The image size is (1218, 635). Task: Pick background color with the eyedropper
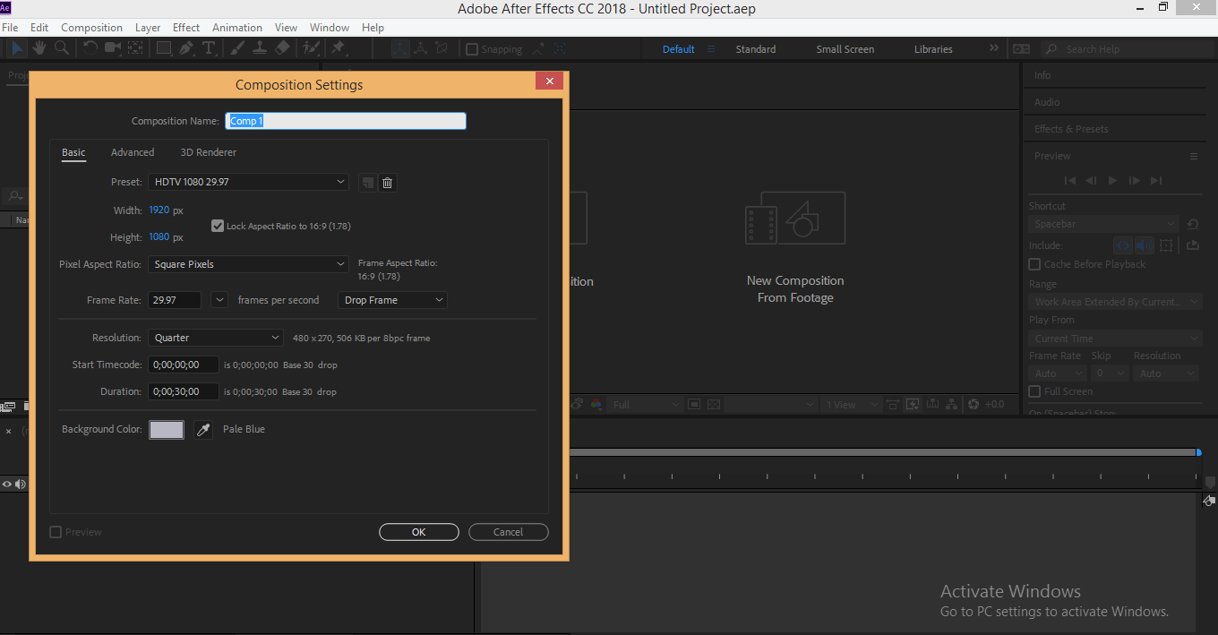point(203,430)
